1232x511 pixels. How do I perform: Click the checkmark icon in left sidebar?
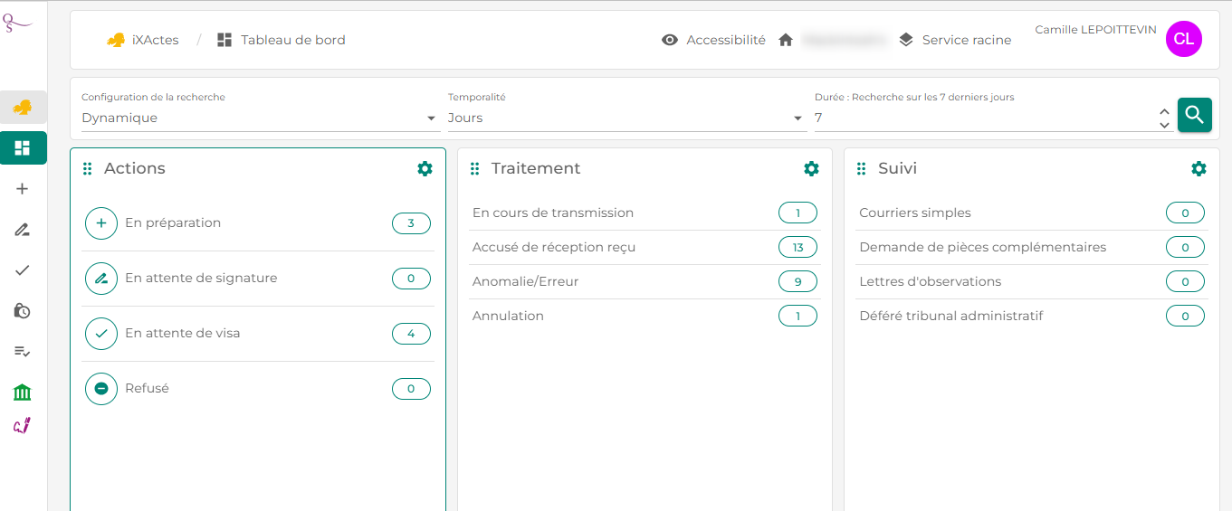coord(23,270)
